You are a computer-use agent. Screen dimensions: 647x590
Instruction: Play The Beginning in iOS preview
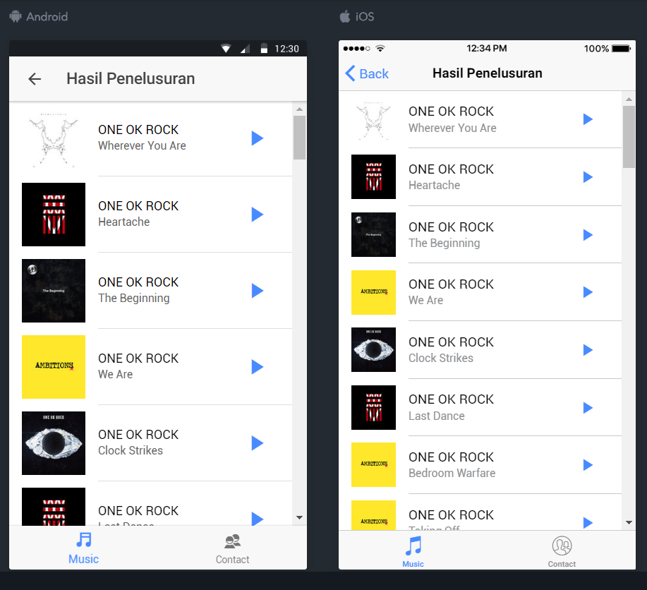588,235
